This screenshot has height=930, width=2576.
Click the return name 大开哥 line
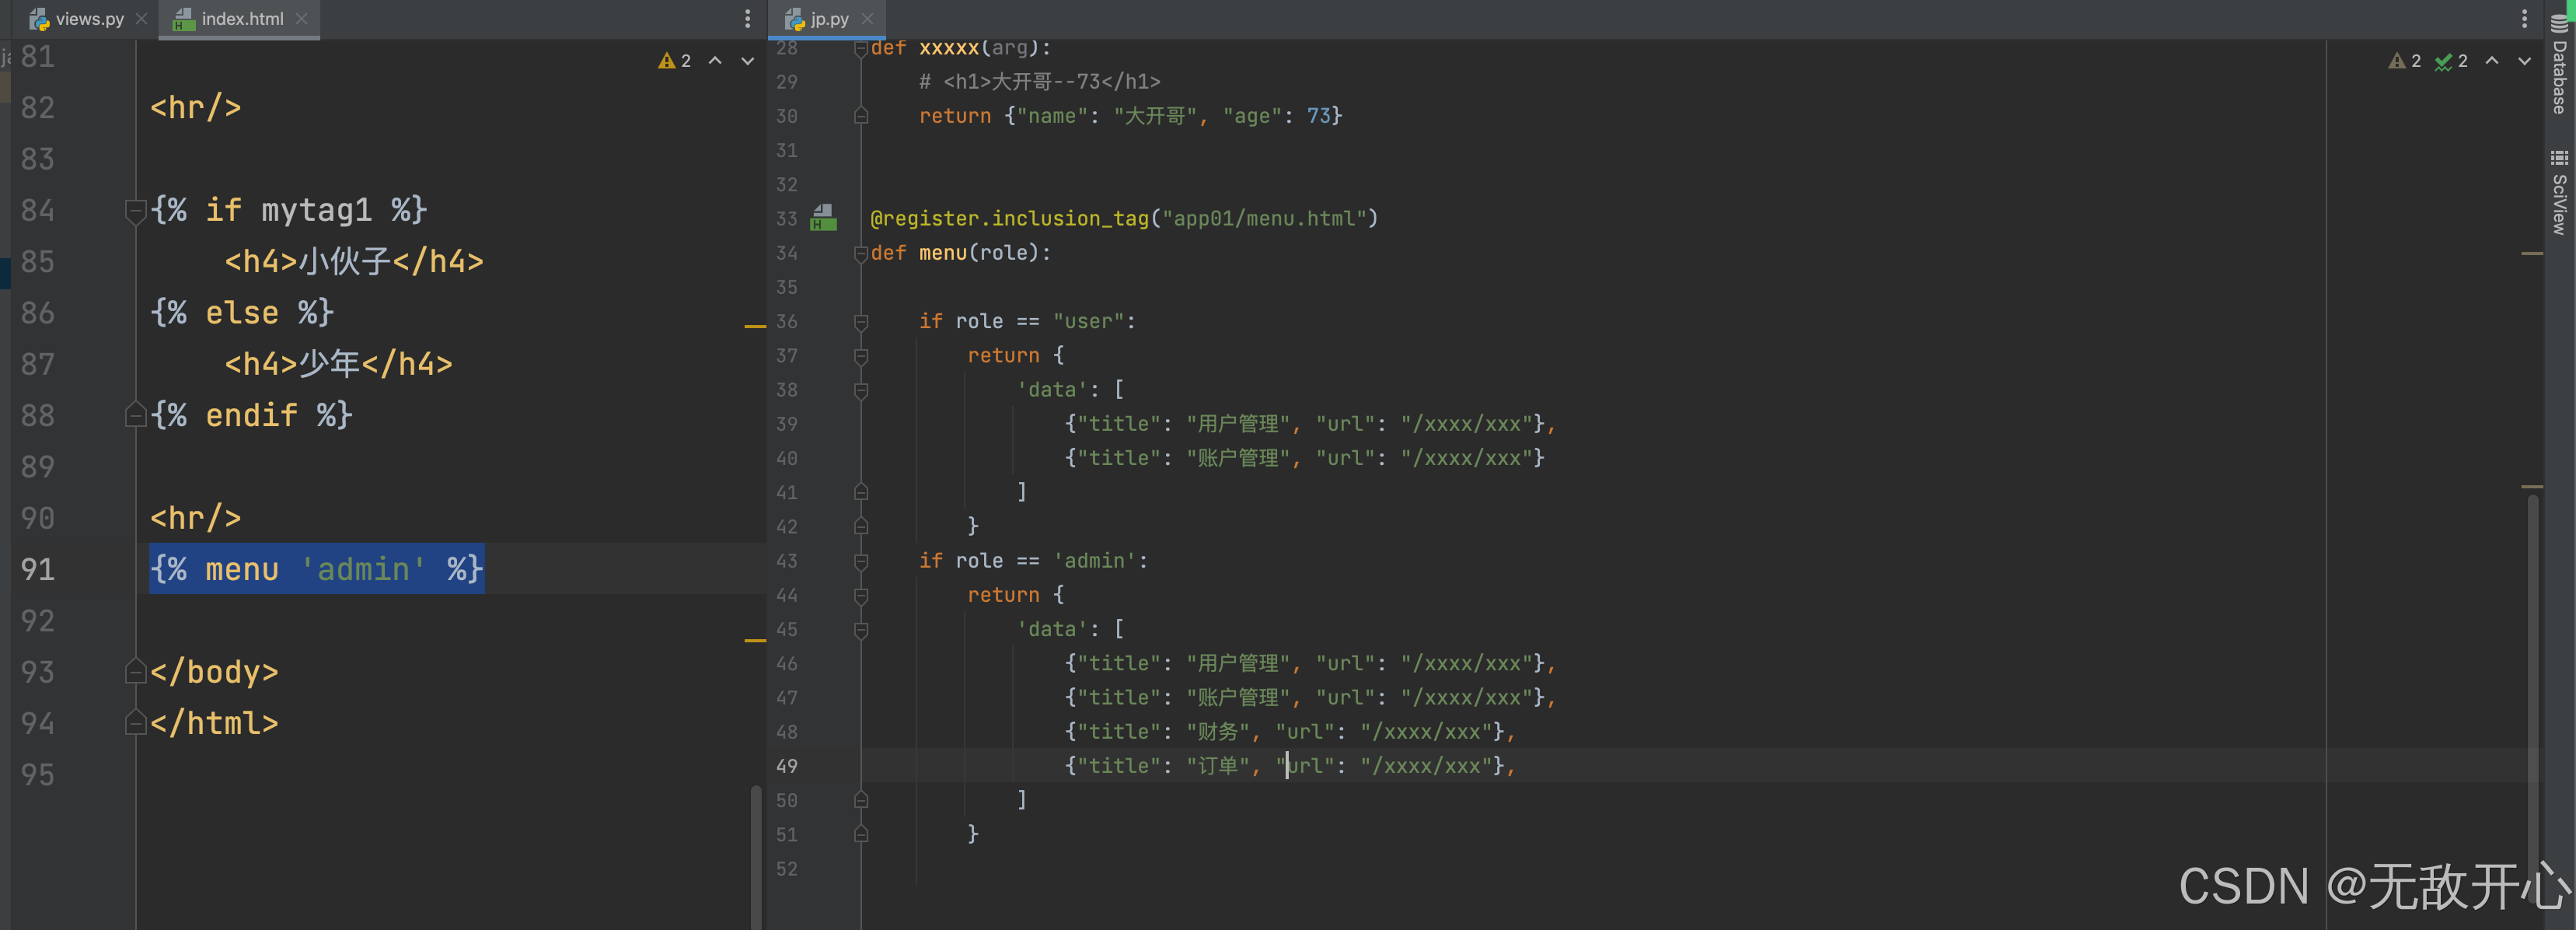[x=1130, y=116]
